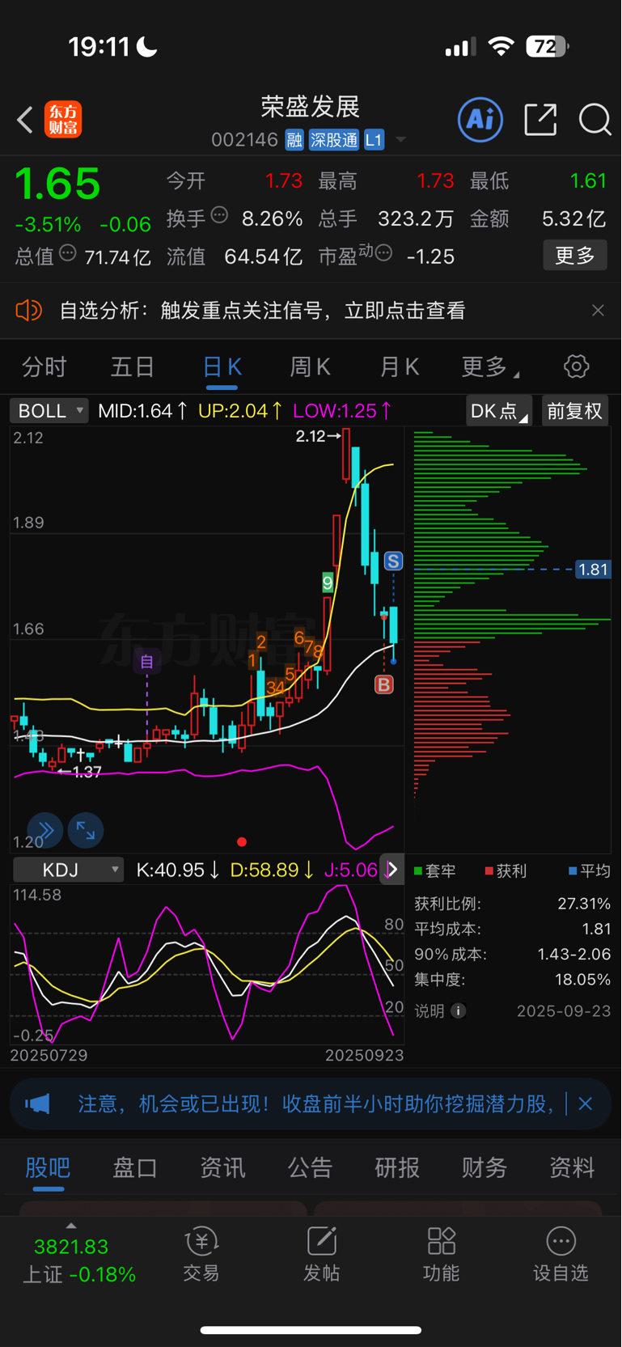Open the 东方财富 logo icon
Image resolution: width=622 pixels, height=1347 pixels.
pyautogui.click(x=63, y=120)
